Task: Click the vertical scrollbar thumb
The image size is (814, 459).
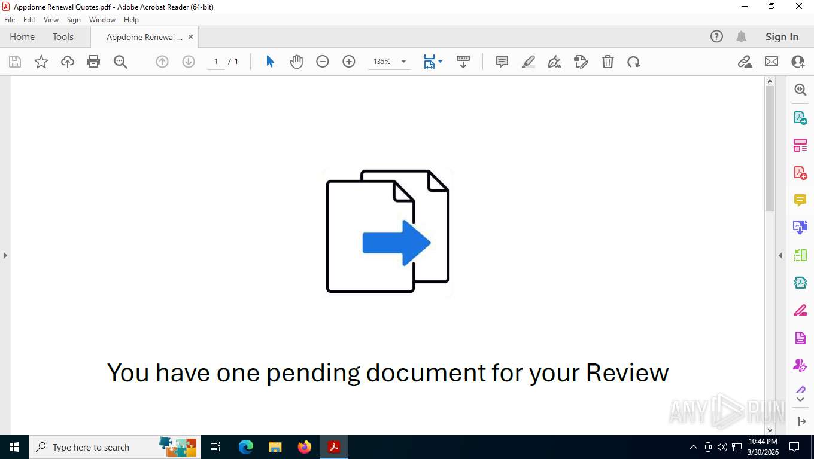Action: (770, 148)
